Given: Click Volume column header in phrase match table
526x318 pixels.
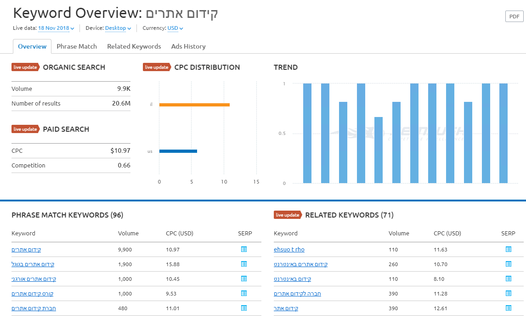Looking at the screenshot, I should pyautogui.click(x=128, y=234).
